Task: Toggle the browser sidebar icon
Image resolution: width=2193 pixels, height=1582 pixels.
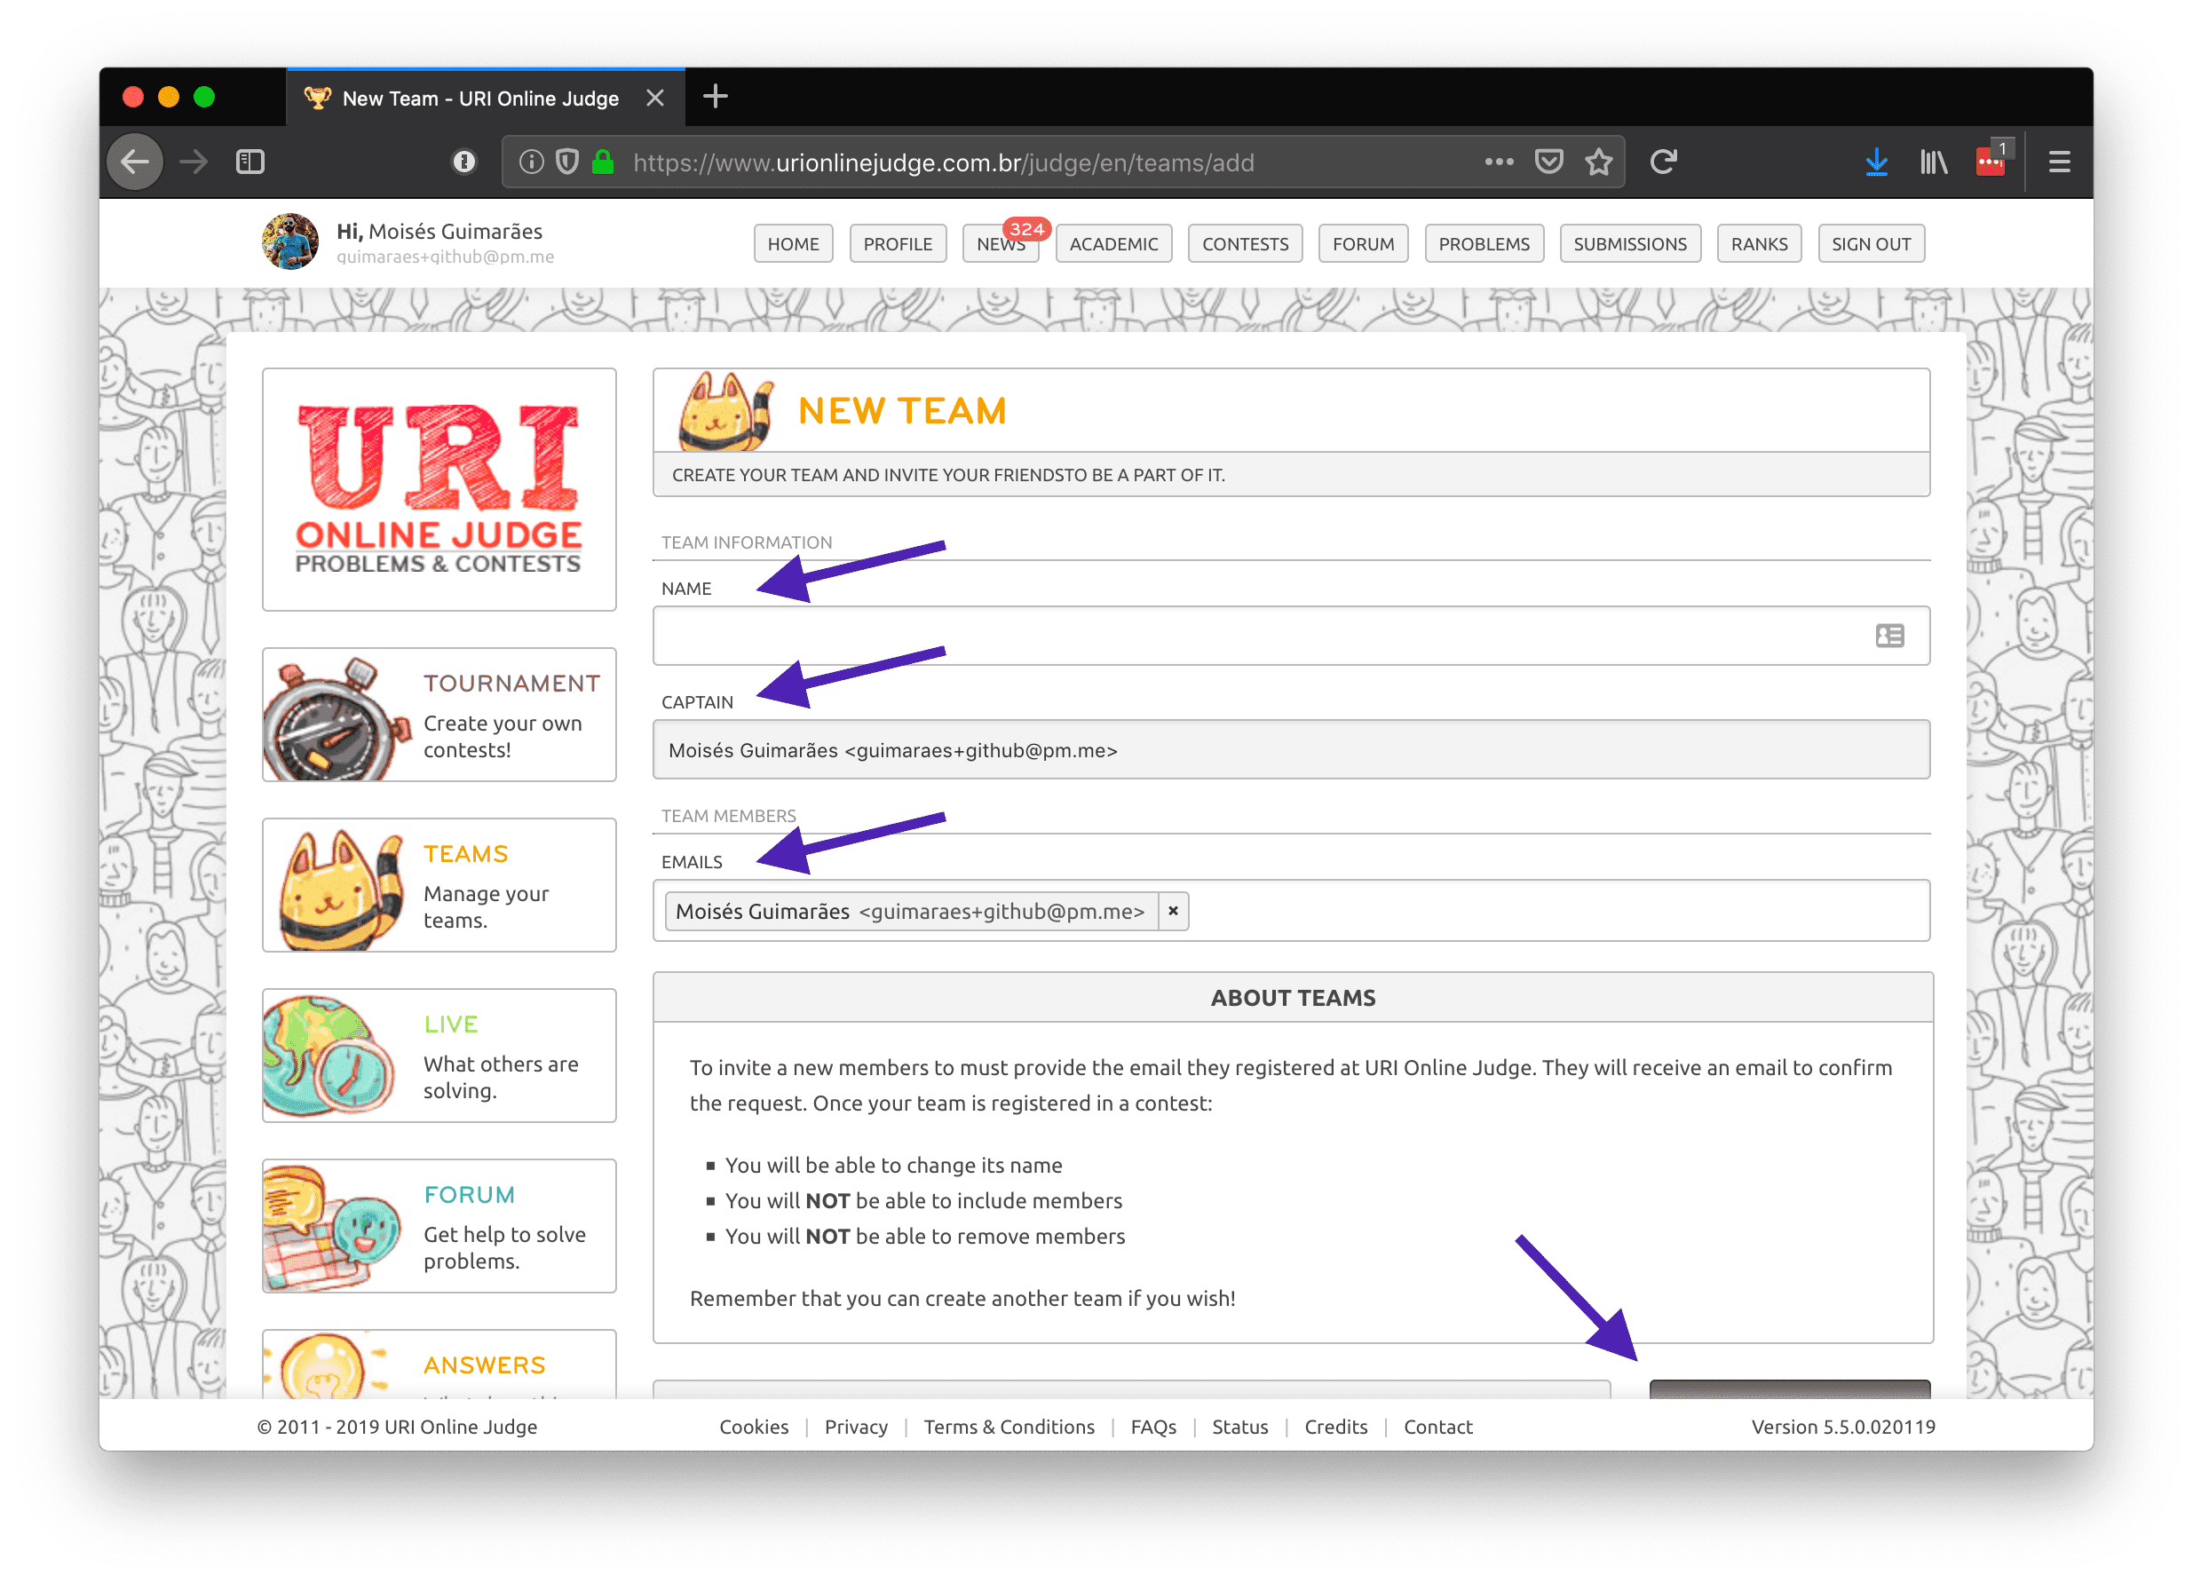Action: click(250, 162)
